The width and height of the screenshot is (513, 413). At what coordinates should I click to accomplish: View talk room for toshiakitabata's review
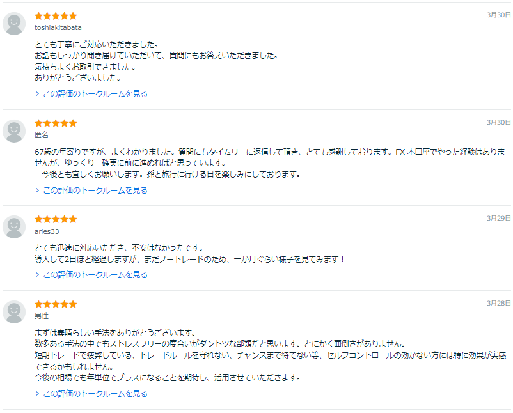click(95, 94)
